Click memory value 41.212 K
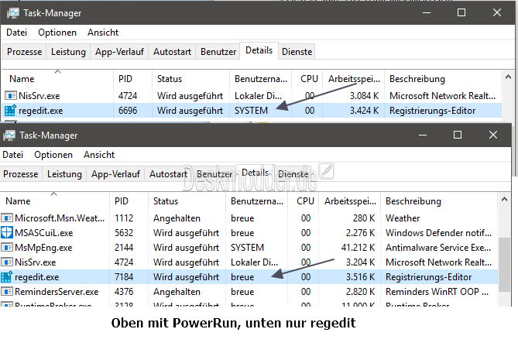The width and height of the screenshot is (518, 353). pos(358,247)
